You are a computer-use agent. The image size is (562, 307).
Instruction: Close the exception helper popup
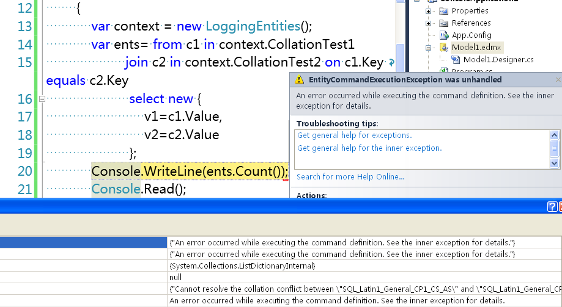point(558,80)
